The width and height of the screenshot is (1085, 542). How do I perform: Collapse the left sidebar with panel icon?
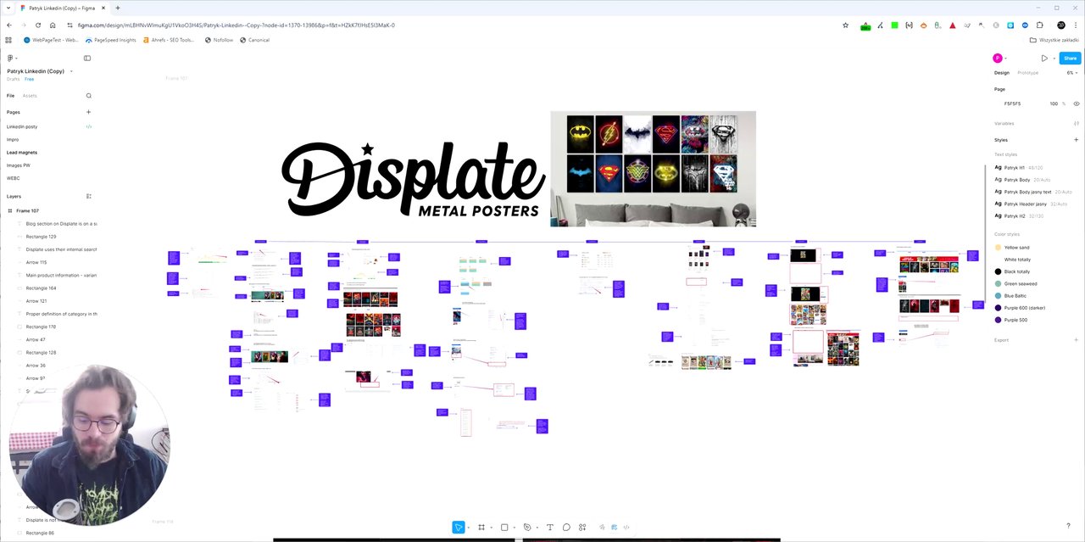coord(87,58)
